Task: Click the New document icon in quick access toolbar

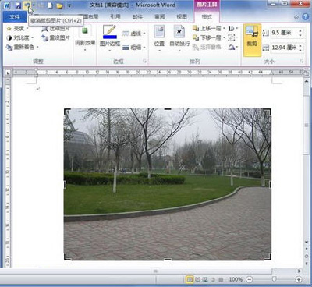Action: pyautogui.click(x=50, y=5)
